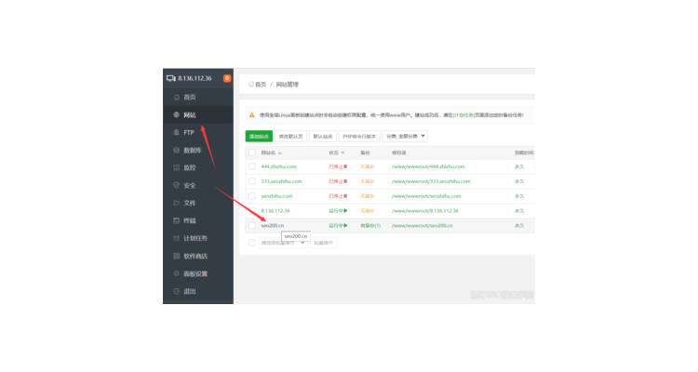
Task: Toggle the select-all checkbox in table header
Action: 252,153
